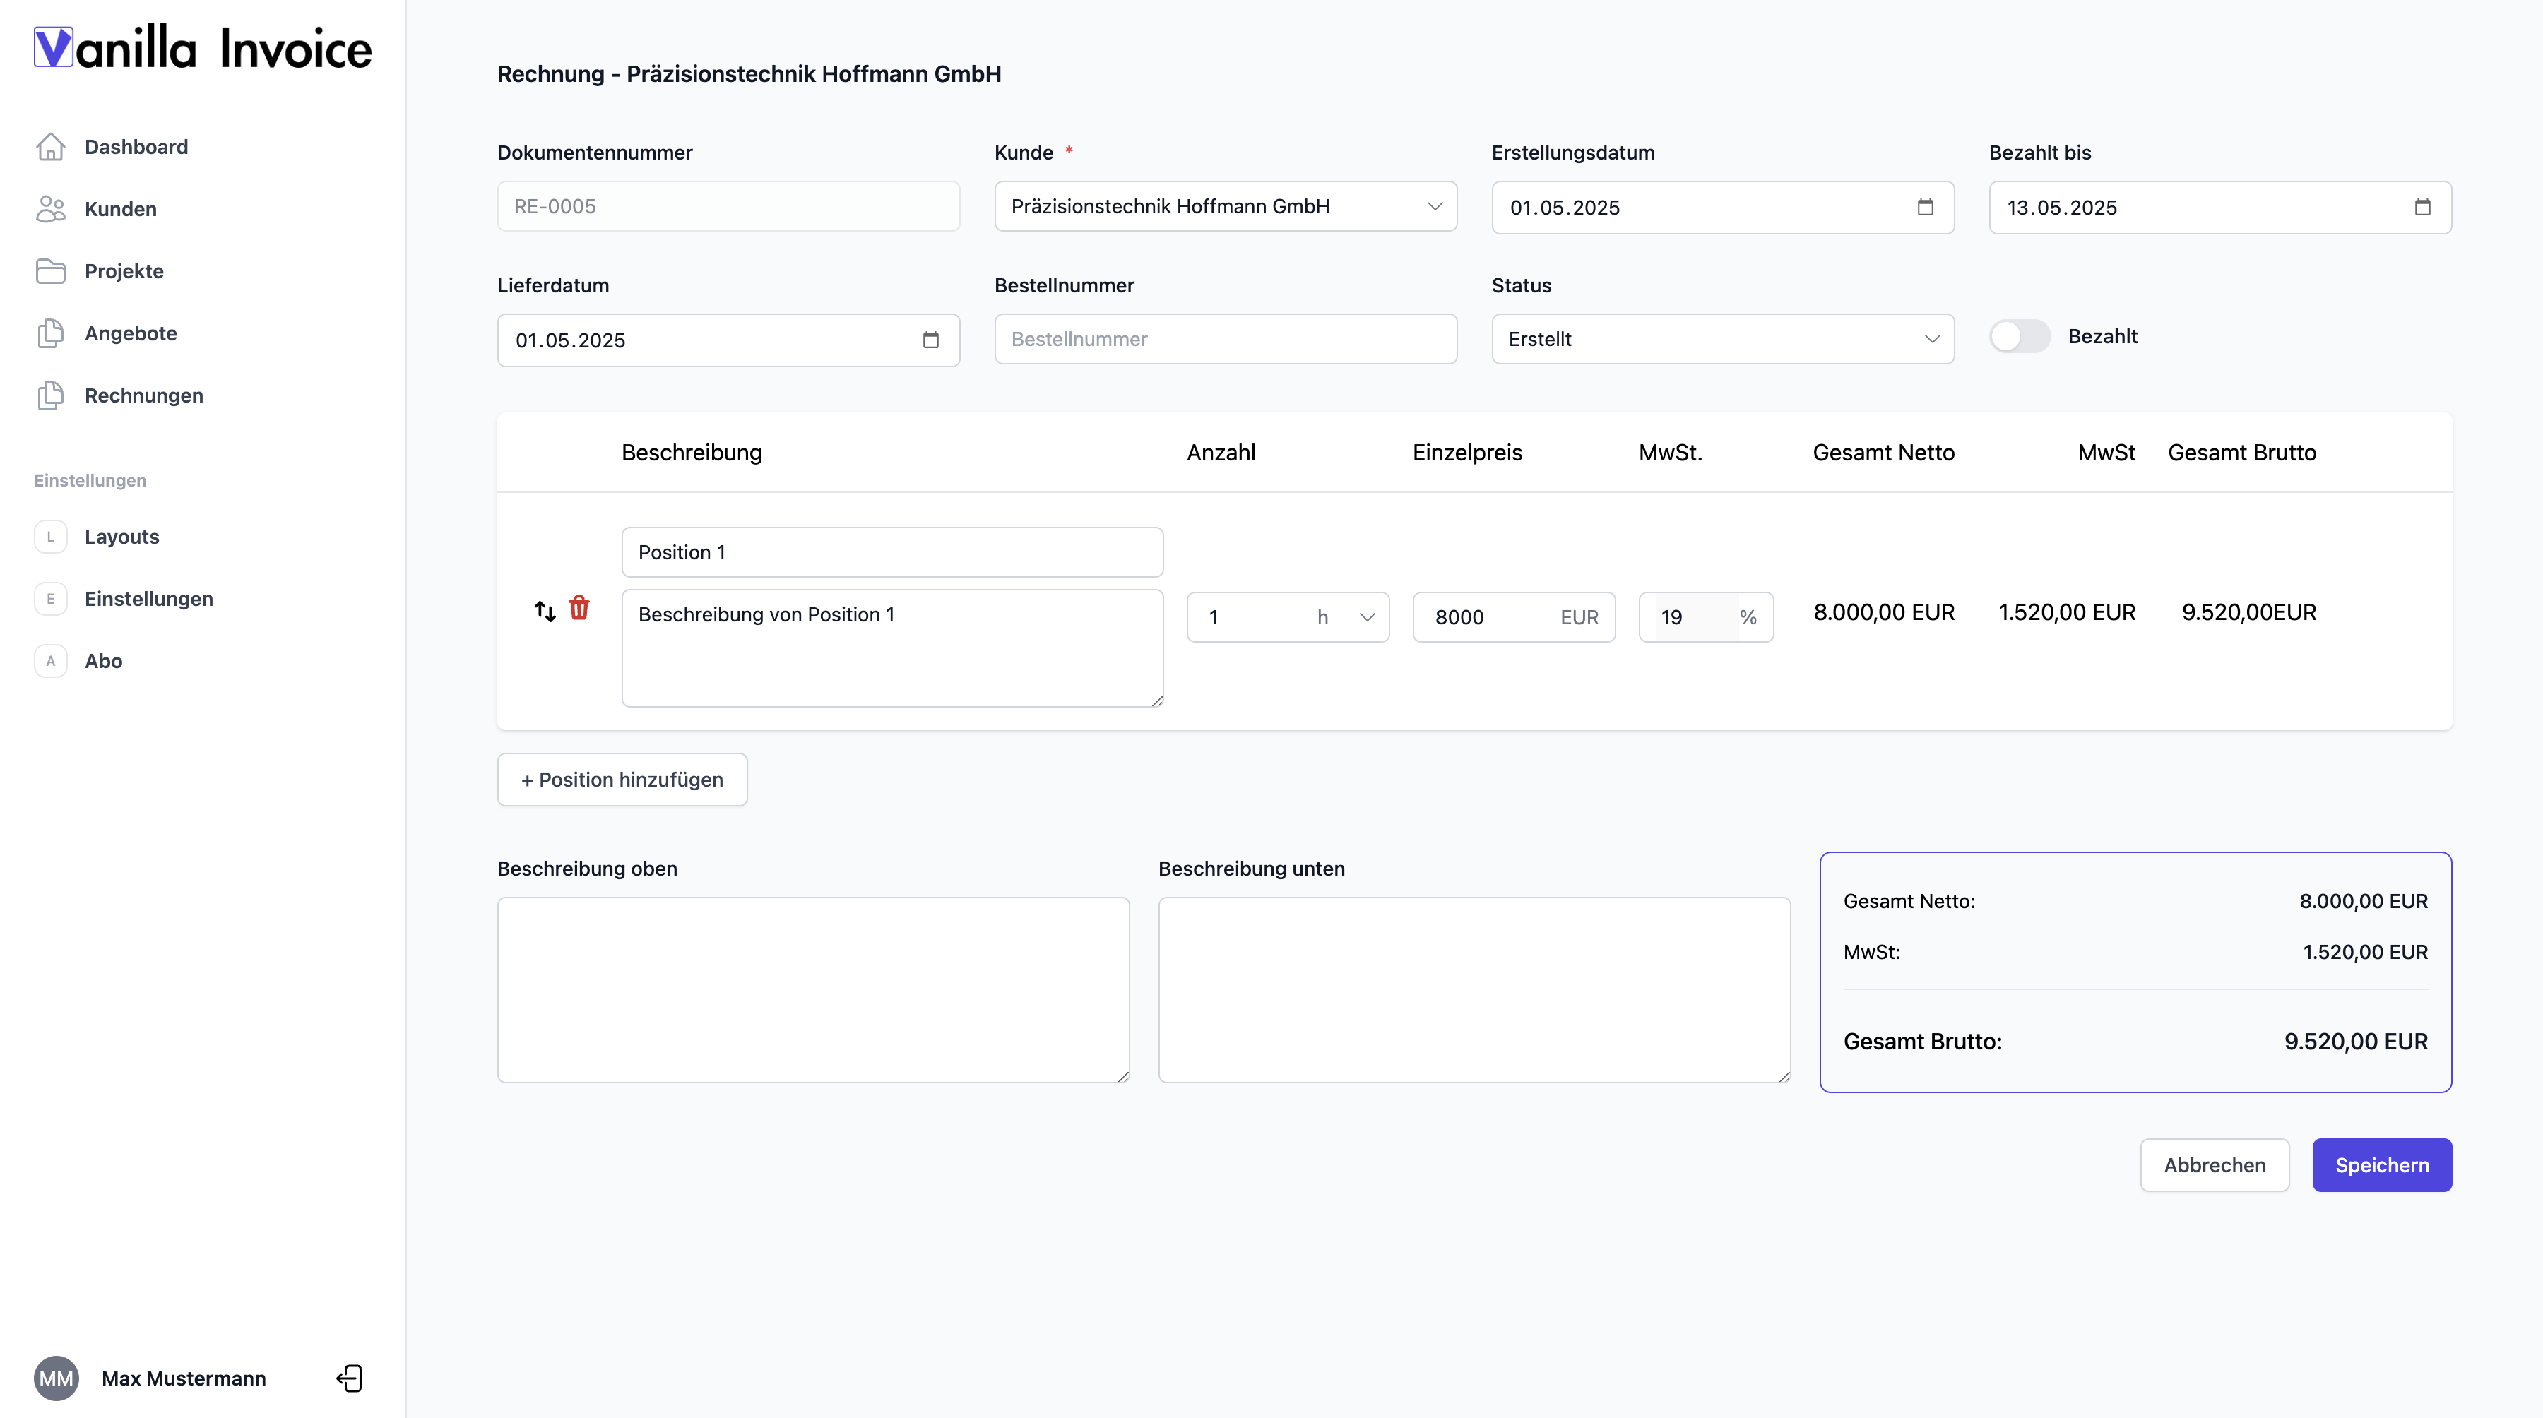Click the reorder arrows icon for Position 1
The image size is (2543, 1418).
[x=545, y=611]
